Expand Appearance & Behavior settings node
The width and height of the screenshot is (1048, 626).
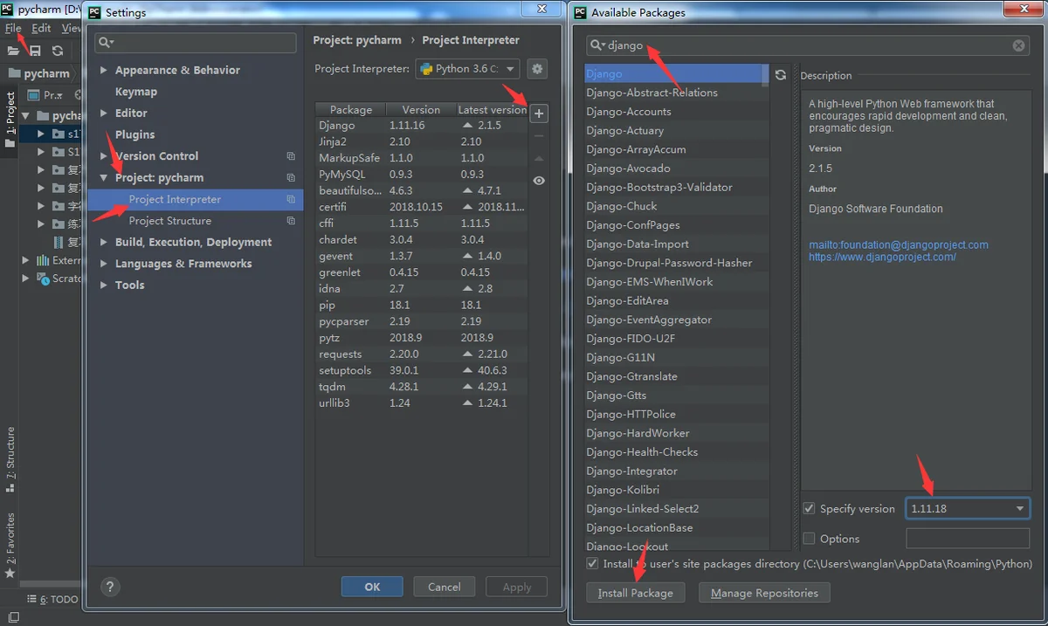[104, 70]
